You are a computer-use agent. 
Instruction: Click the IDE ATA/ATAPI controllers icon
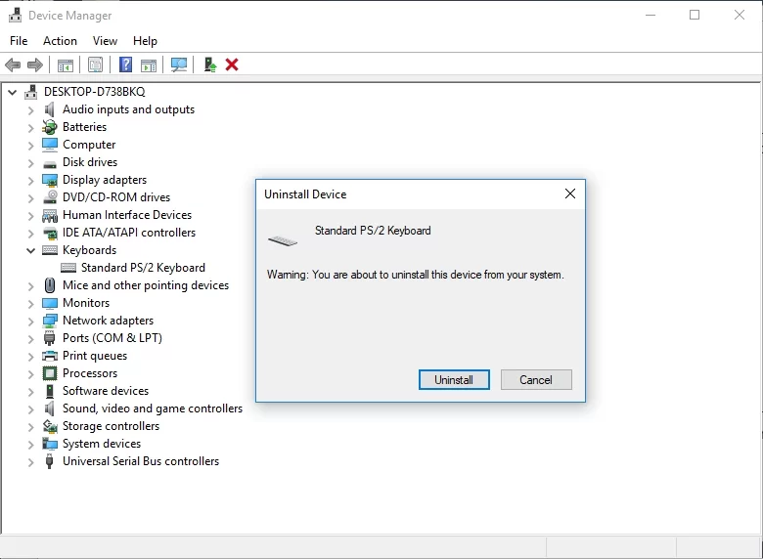[50, 233]
